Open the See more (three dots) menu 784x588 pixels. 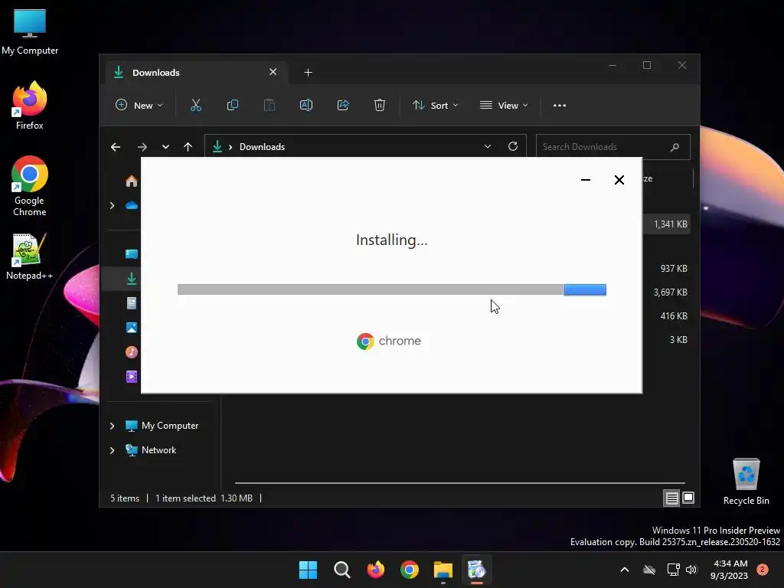tap(560, 106)
